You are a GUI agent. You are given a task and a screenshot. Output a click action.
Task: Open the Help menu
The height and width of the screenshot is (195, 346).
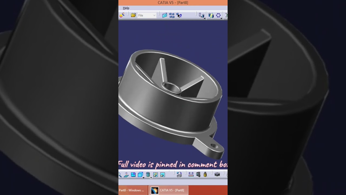point(126,8)
